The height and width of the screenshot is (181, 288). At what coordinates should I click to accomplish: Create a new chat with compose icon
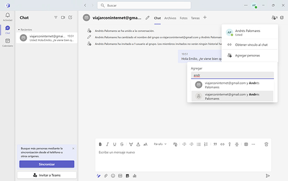[x=71, y=17]
